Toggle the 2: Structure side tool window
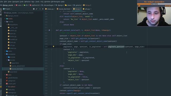Screen dimensions: 171x96 click(1, 83)
